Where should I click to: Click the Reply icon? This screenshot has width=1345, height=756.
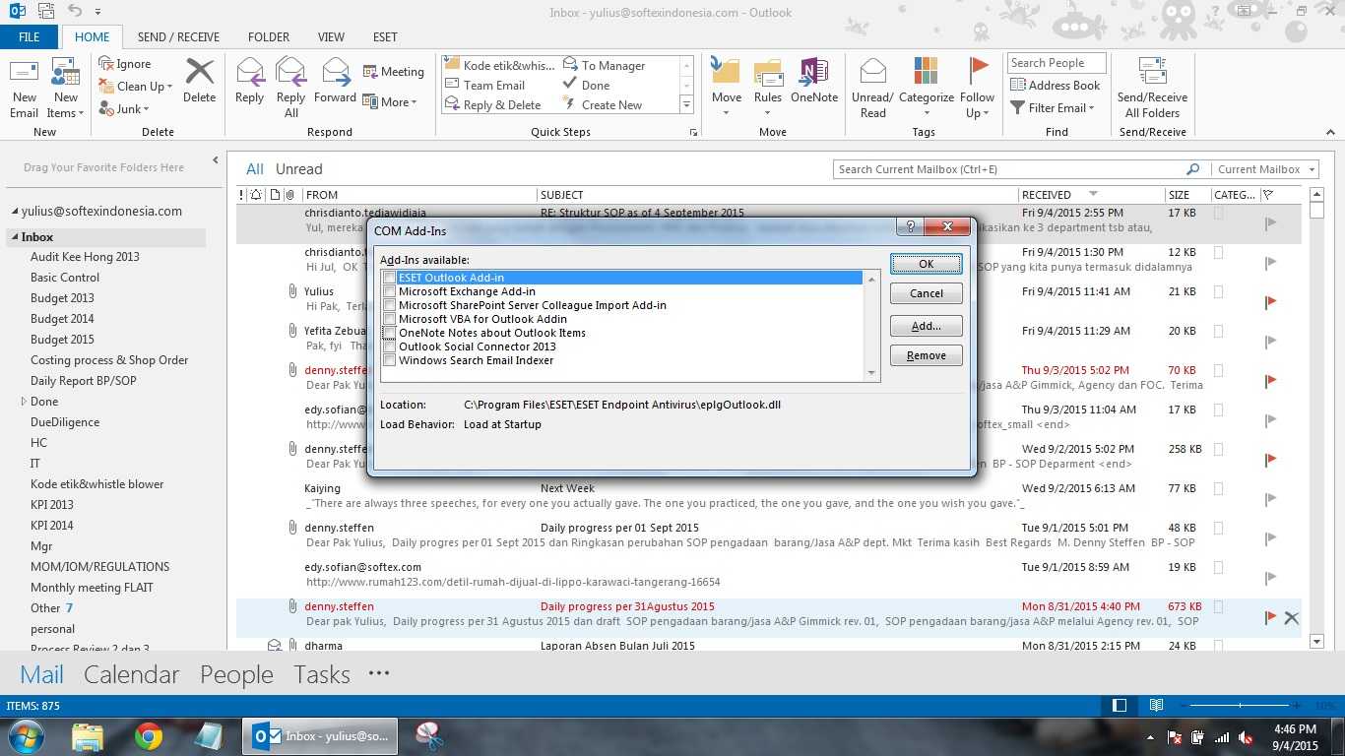point(250,72)
